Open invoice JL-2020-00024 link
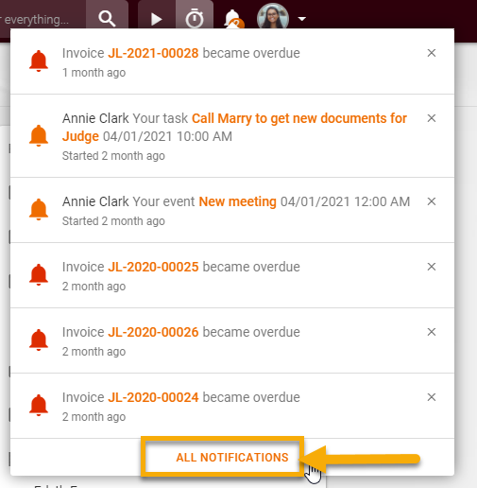This screenshot has height=488, width=477. (x=153, y=397)
